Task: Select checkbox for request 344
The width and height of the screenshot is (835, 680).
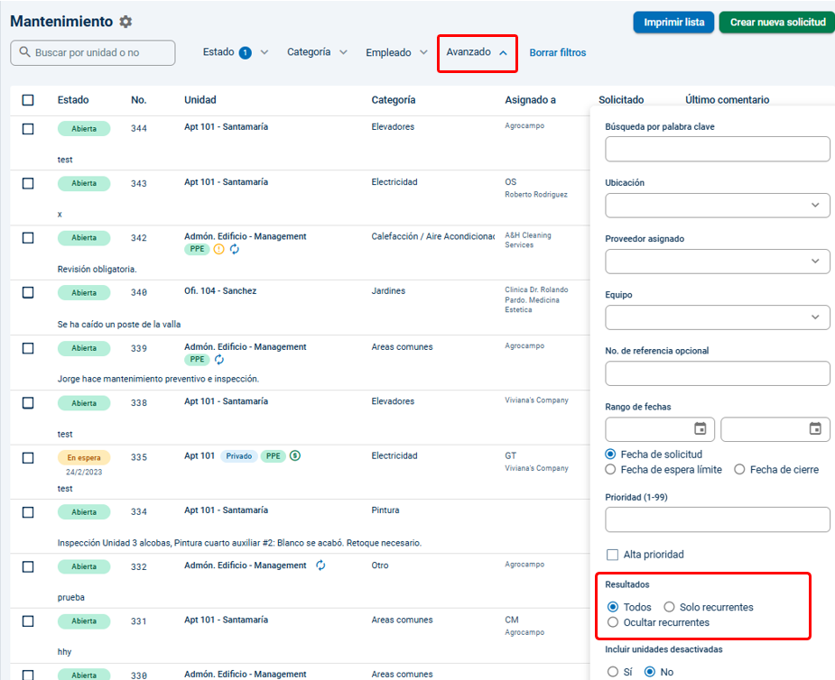Action: pos(28,129)
